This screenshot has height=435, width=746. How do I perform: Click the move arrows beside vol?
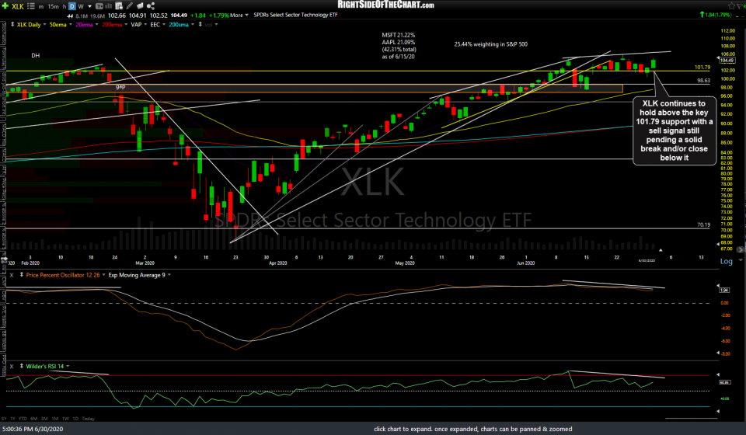200,24
